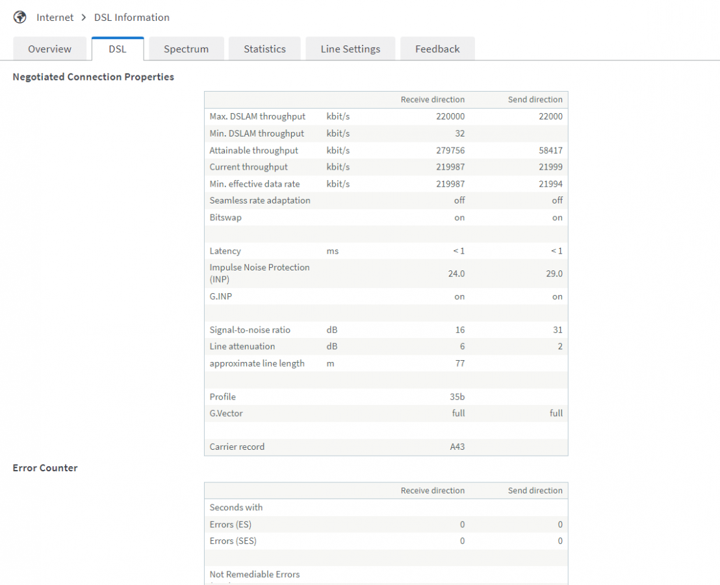
Task: Click Send direction header in Error Counter table
Action: pyautogui.click(x=535, y=490)
